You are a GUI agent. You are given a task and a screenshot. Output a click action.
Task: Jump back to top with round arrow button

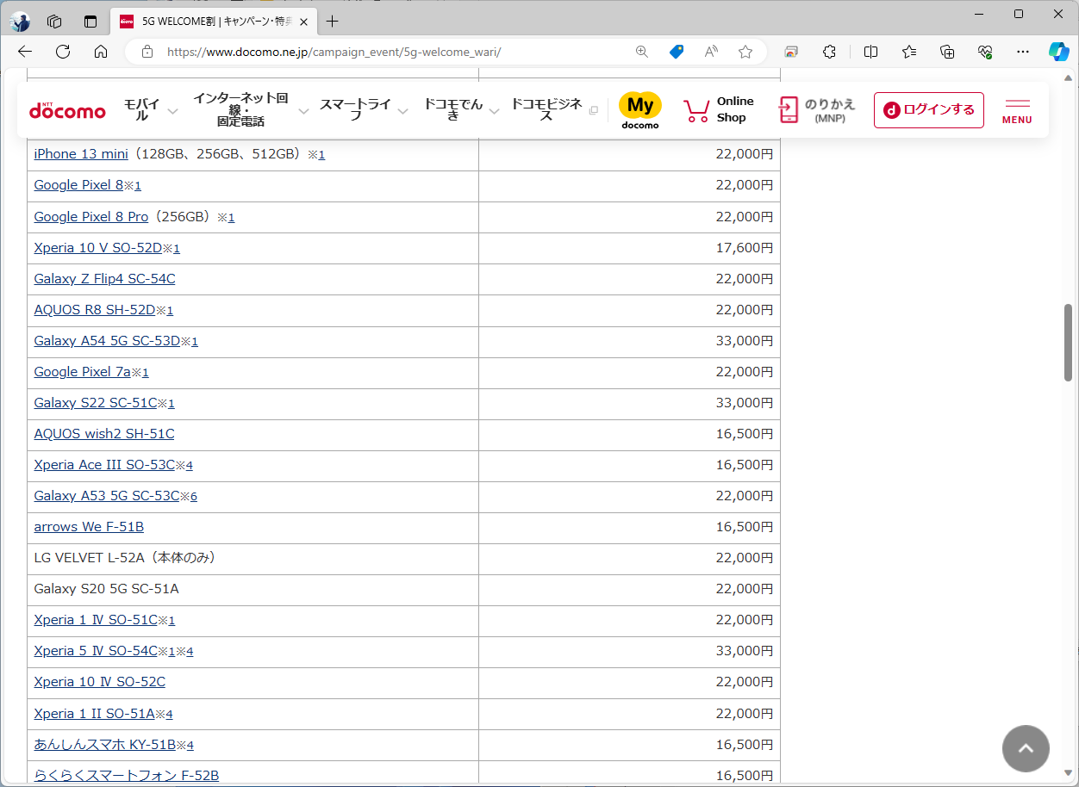click(x=1026, y=748)
